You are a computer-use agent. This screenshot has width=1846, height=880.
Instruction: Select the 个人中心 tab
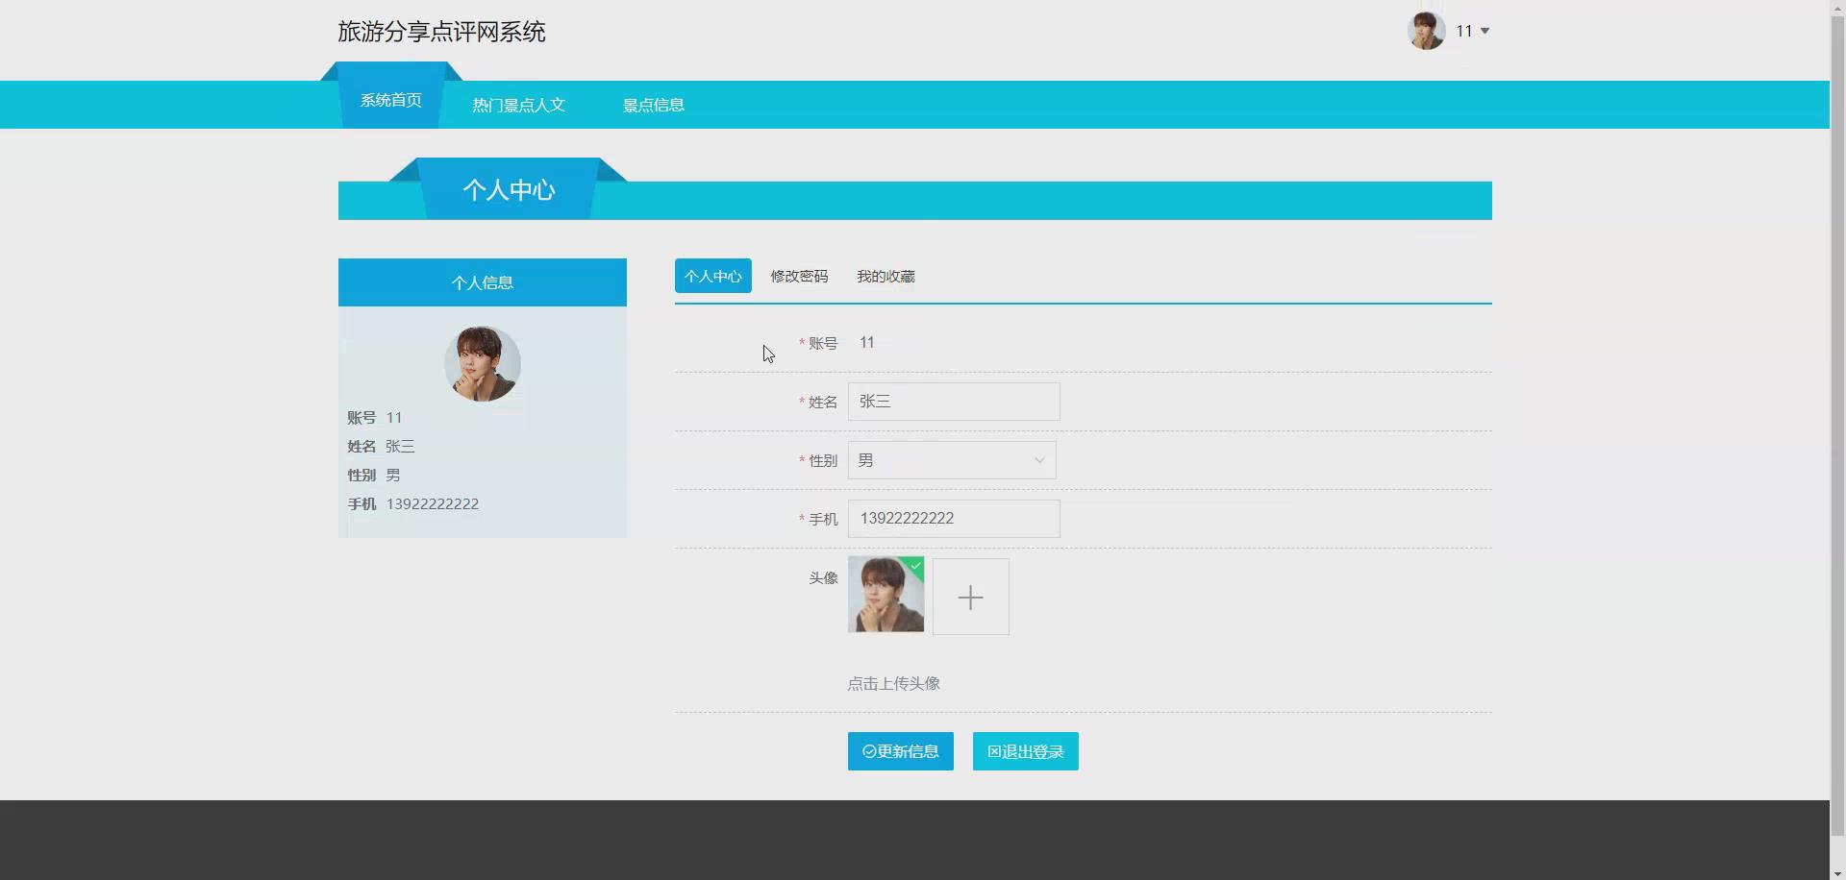pyautogui.click(x=712, y=276)
